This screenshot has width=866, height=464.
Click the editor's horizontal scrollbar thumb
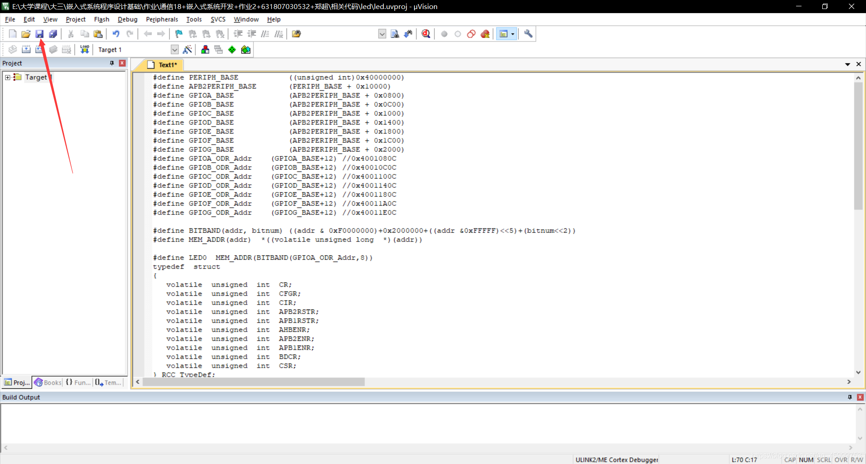click(x=253, y=382)
